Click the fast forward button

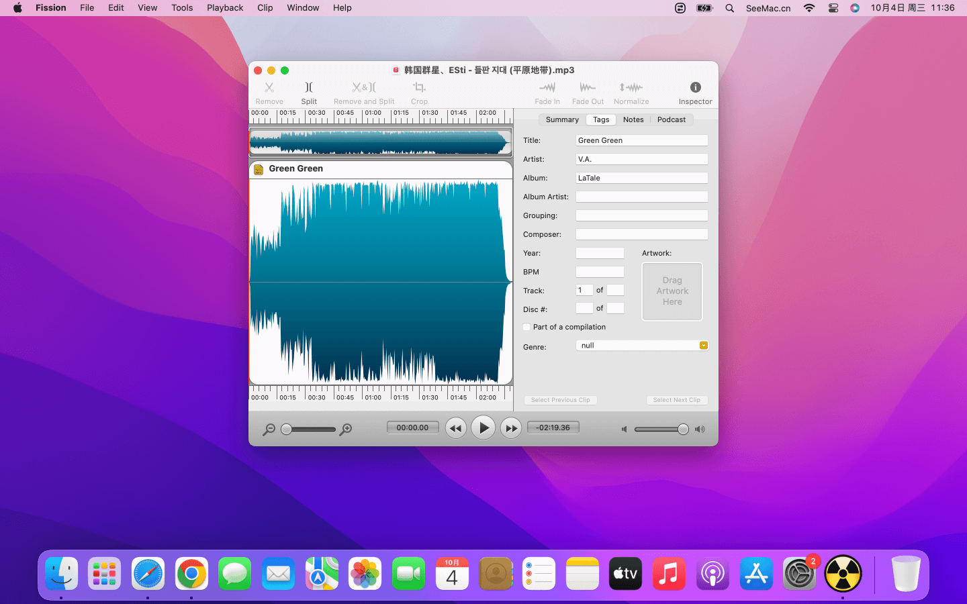511,428
